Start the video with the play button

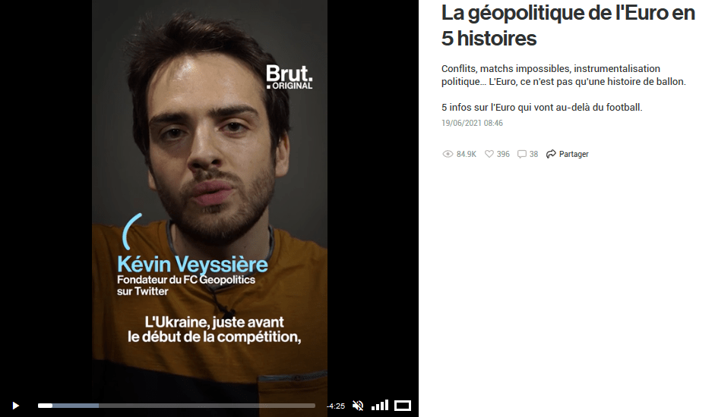click(x=15, y=406)
